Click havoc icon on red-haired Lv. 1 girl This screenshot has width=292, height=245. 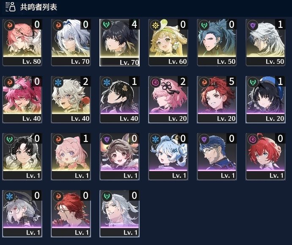[253, 139]
